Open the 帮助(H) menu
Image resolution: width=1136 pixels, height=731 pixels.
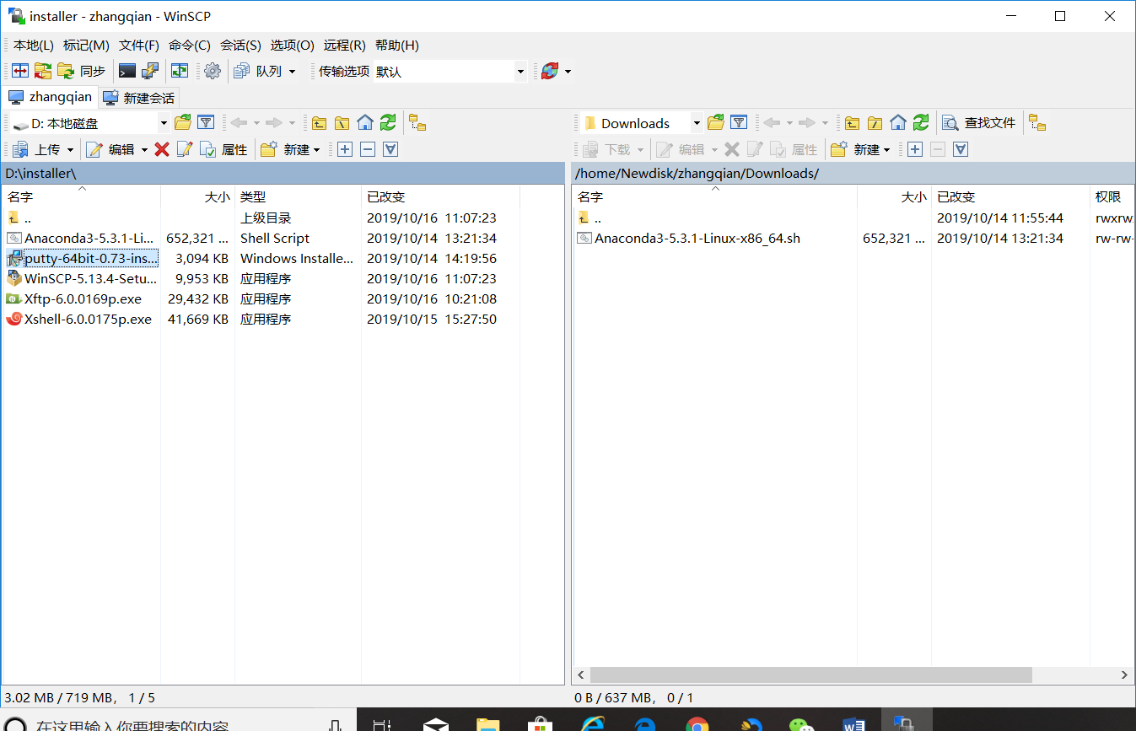click(x=397, y=46)
